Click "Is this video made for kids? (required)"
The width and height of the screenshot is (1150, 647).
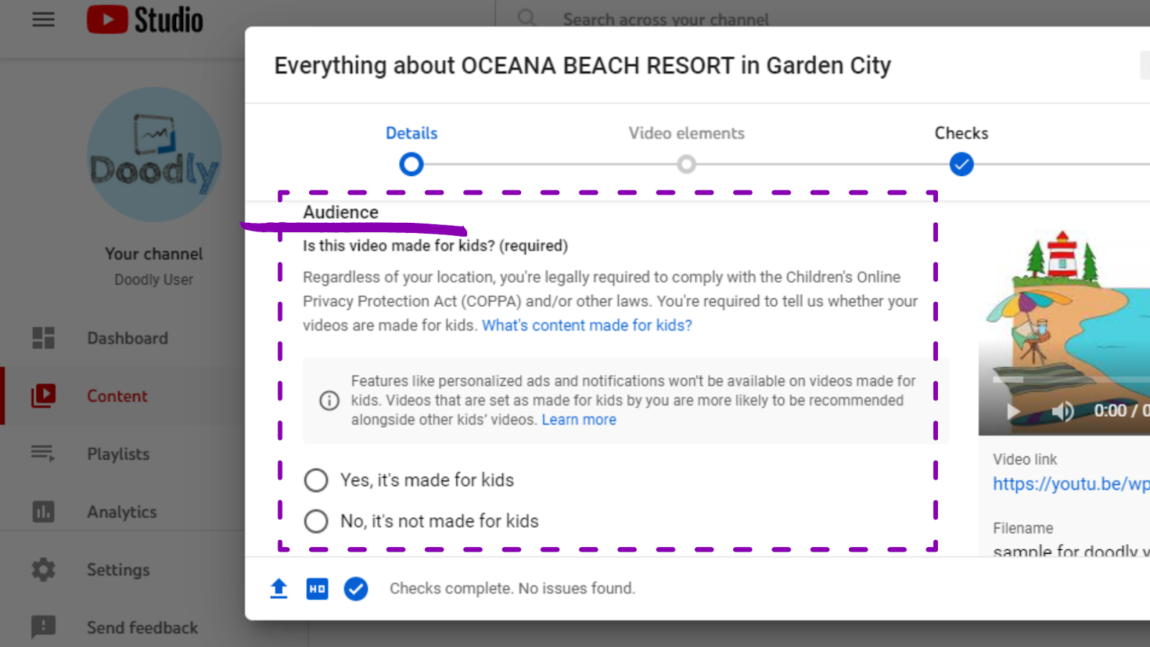click(x=436, y=246)
